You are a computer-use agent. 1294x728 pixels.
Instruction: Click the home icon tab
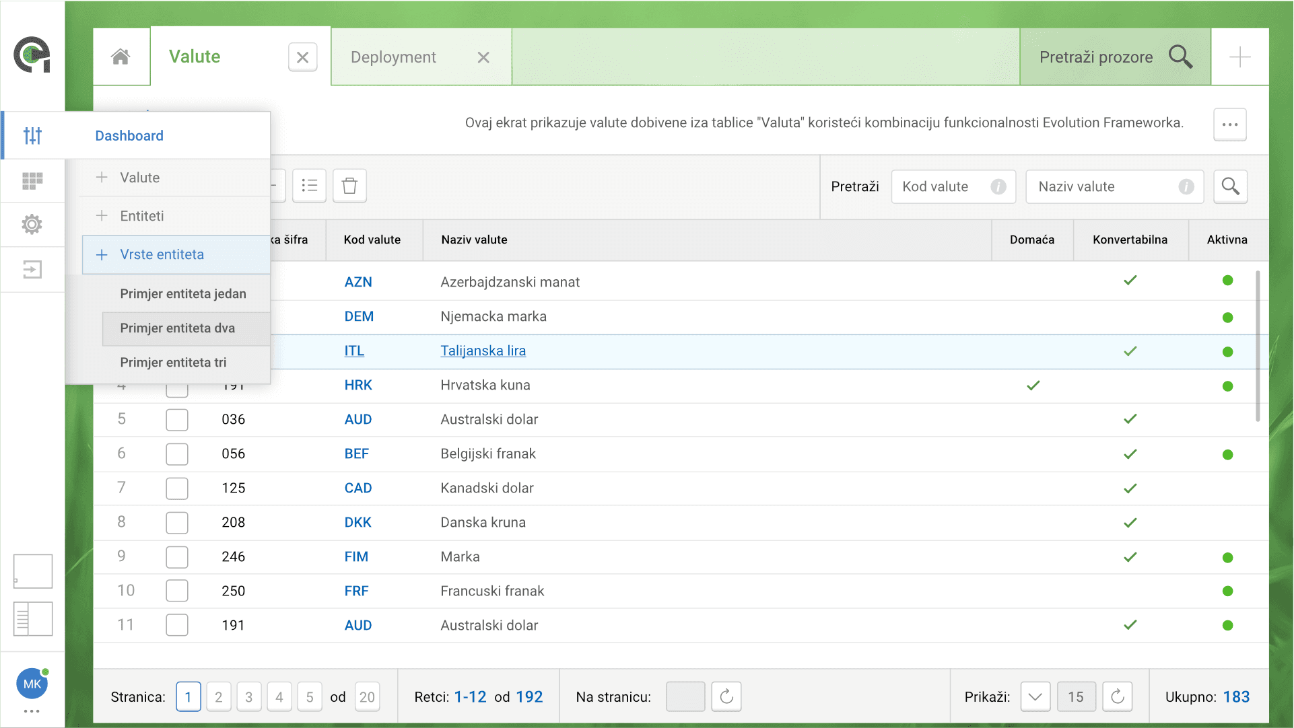tap(121, 57)
